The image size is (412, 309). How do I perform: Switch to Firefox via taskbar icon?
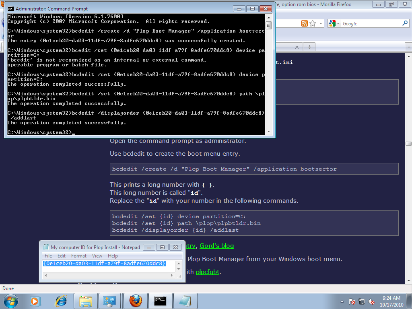pos(135,301)
